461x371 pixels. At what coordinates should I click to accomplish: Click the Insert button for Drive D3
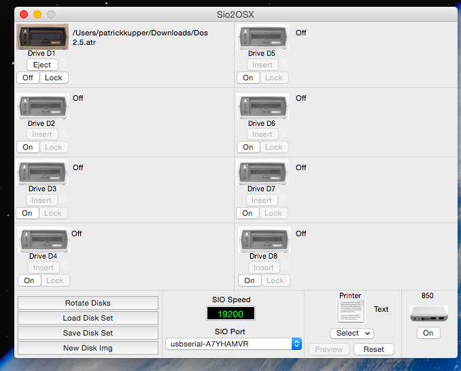pos(41,200)
